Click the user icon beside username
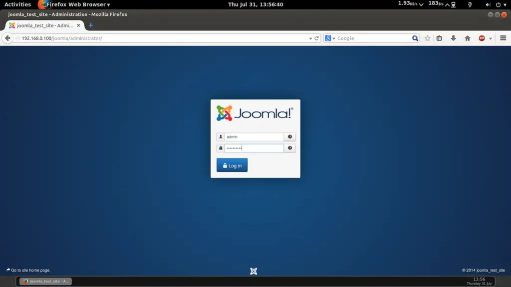The width and height of the screenshot is (511, 287). pyautogui.click(x=221, y=137)
